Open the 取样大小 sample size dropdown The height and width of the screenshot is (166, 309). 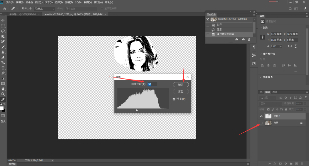44,9
